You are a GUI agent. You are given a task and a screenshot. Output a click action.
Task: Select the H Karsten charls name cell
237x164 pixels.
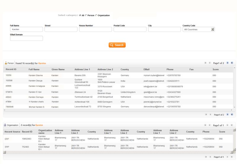click(x=36, y=102)
